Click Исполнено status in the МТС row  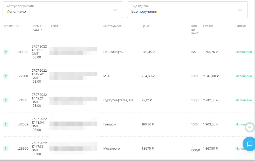[244, 76]
